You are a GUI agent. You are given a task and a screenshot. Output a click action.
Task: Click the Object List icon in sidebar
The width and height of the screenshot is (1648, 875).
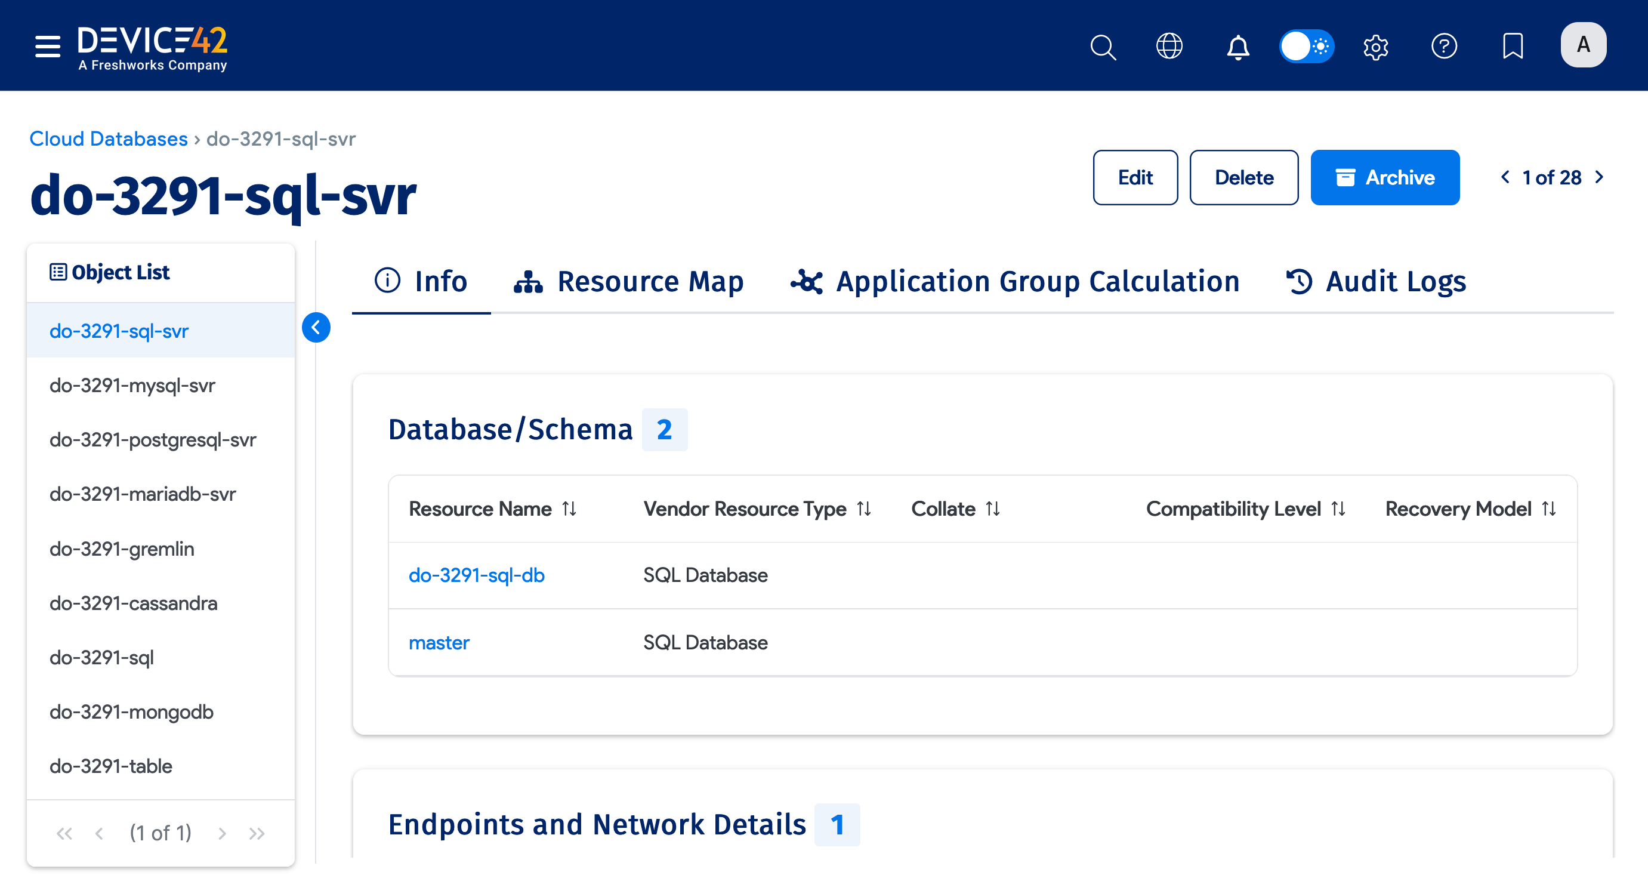click(58, 272)
